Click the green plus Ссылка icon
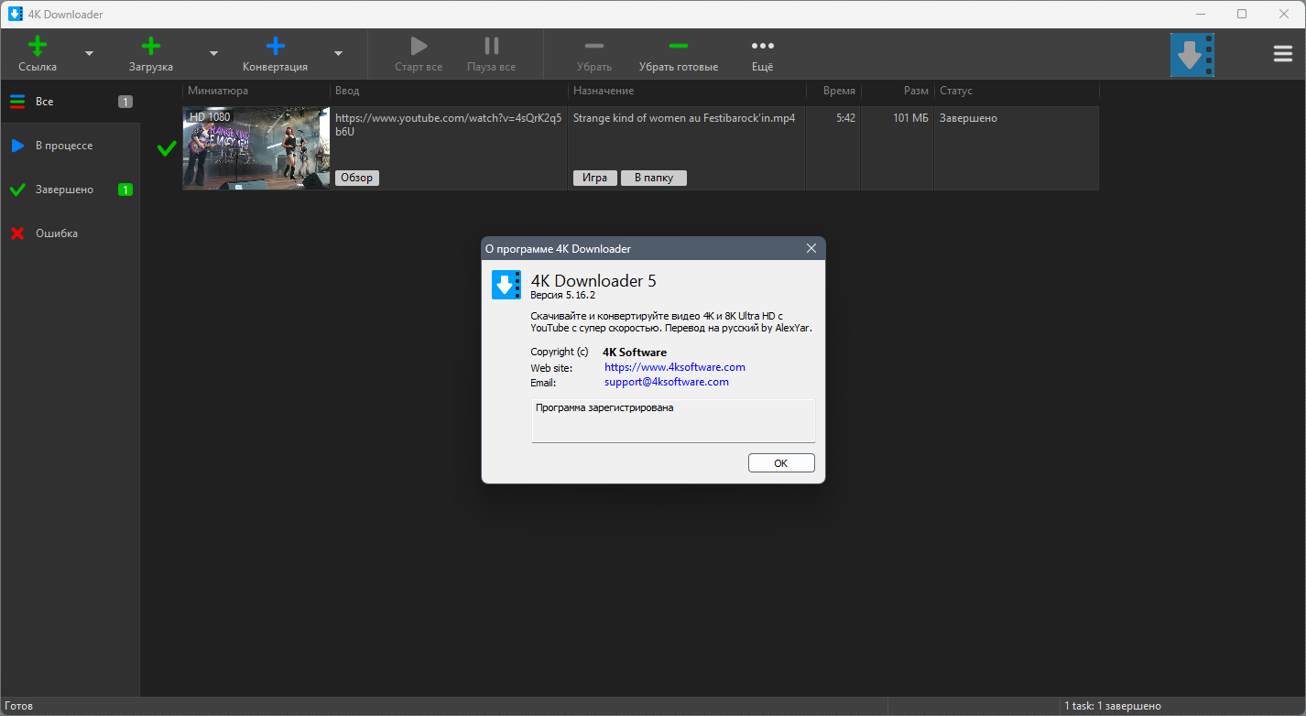The height and width of the screenshot is (716, 1306). click(38, 46)
